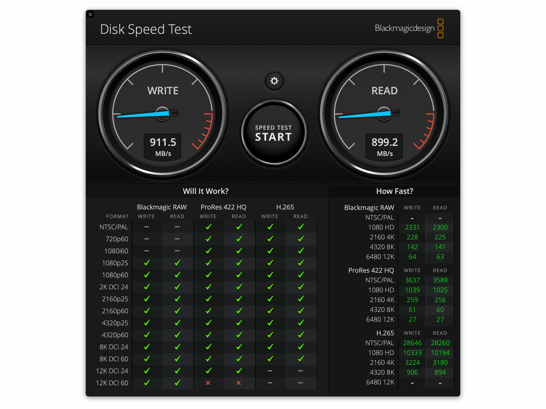Image resolution: width=546 pixels, height=409 pixels.
Task: Click the Will It Work? header
Action: (206, 191)
